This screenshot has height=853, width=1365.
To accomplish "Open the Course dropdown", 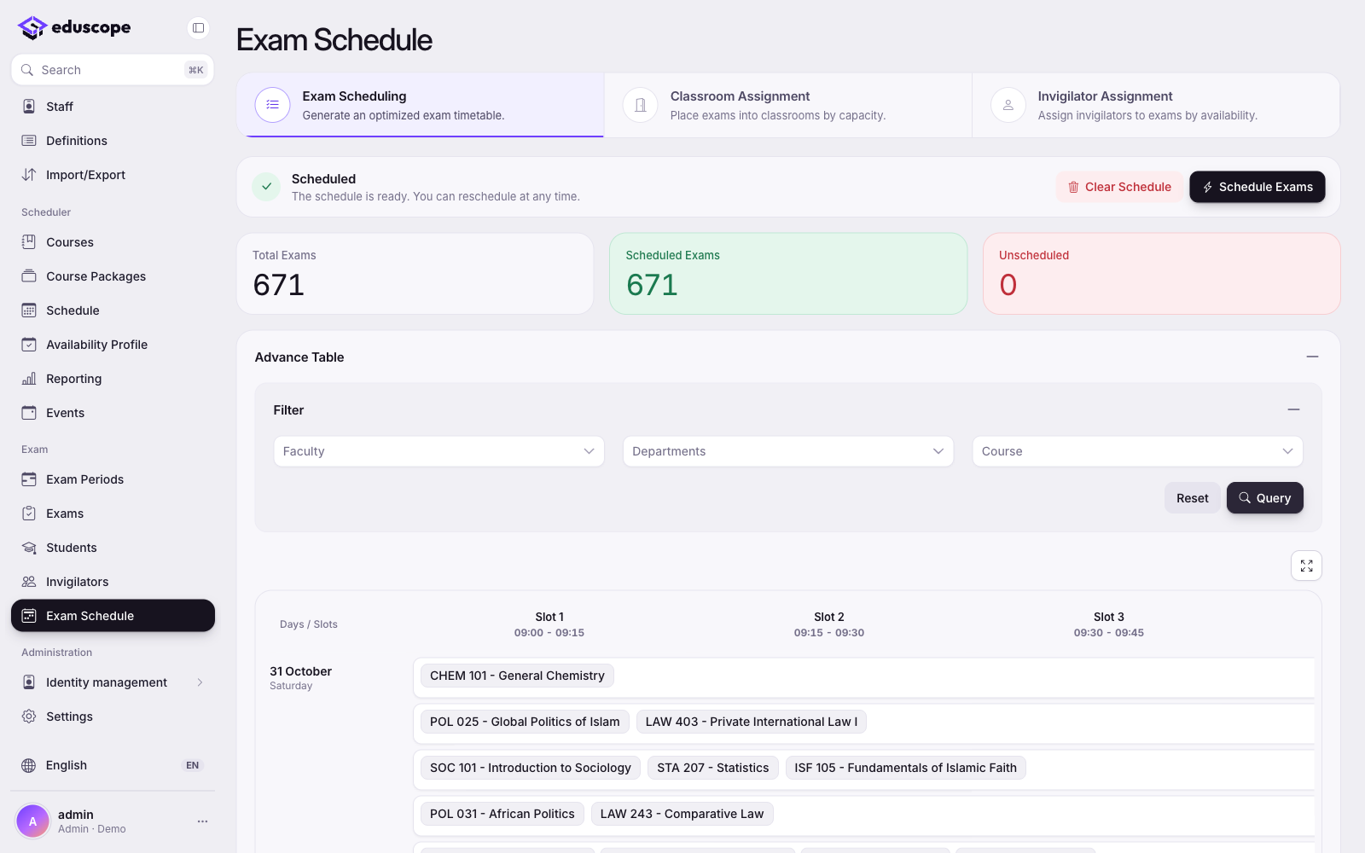I will pos(1137,451).
